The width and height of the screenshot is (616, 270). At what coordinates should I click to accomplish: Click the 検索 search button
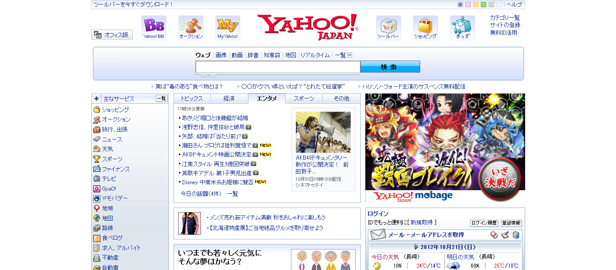pos(390,67)
